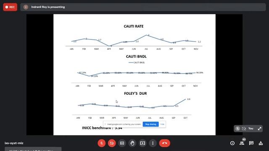The image size is (269, 151).
Task: Toggle closed captions button
Action: pyautogui.click(x=122, y=143)
